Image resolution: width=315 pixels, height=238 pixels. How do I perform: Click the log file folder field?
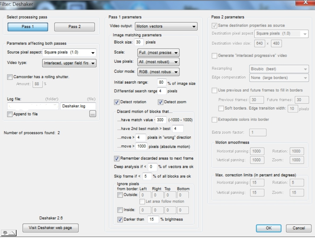click(x=33, y=106)
